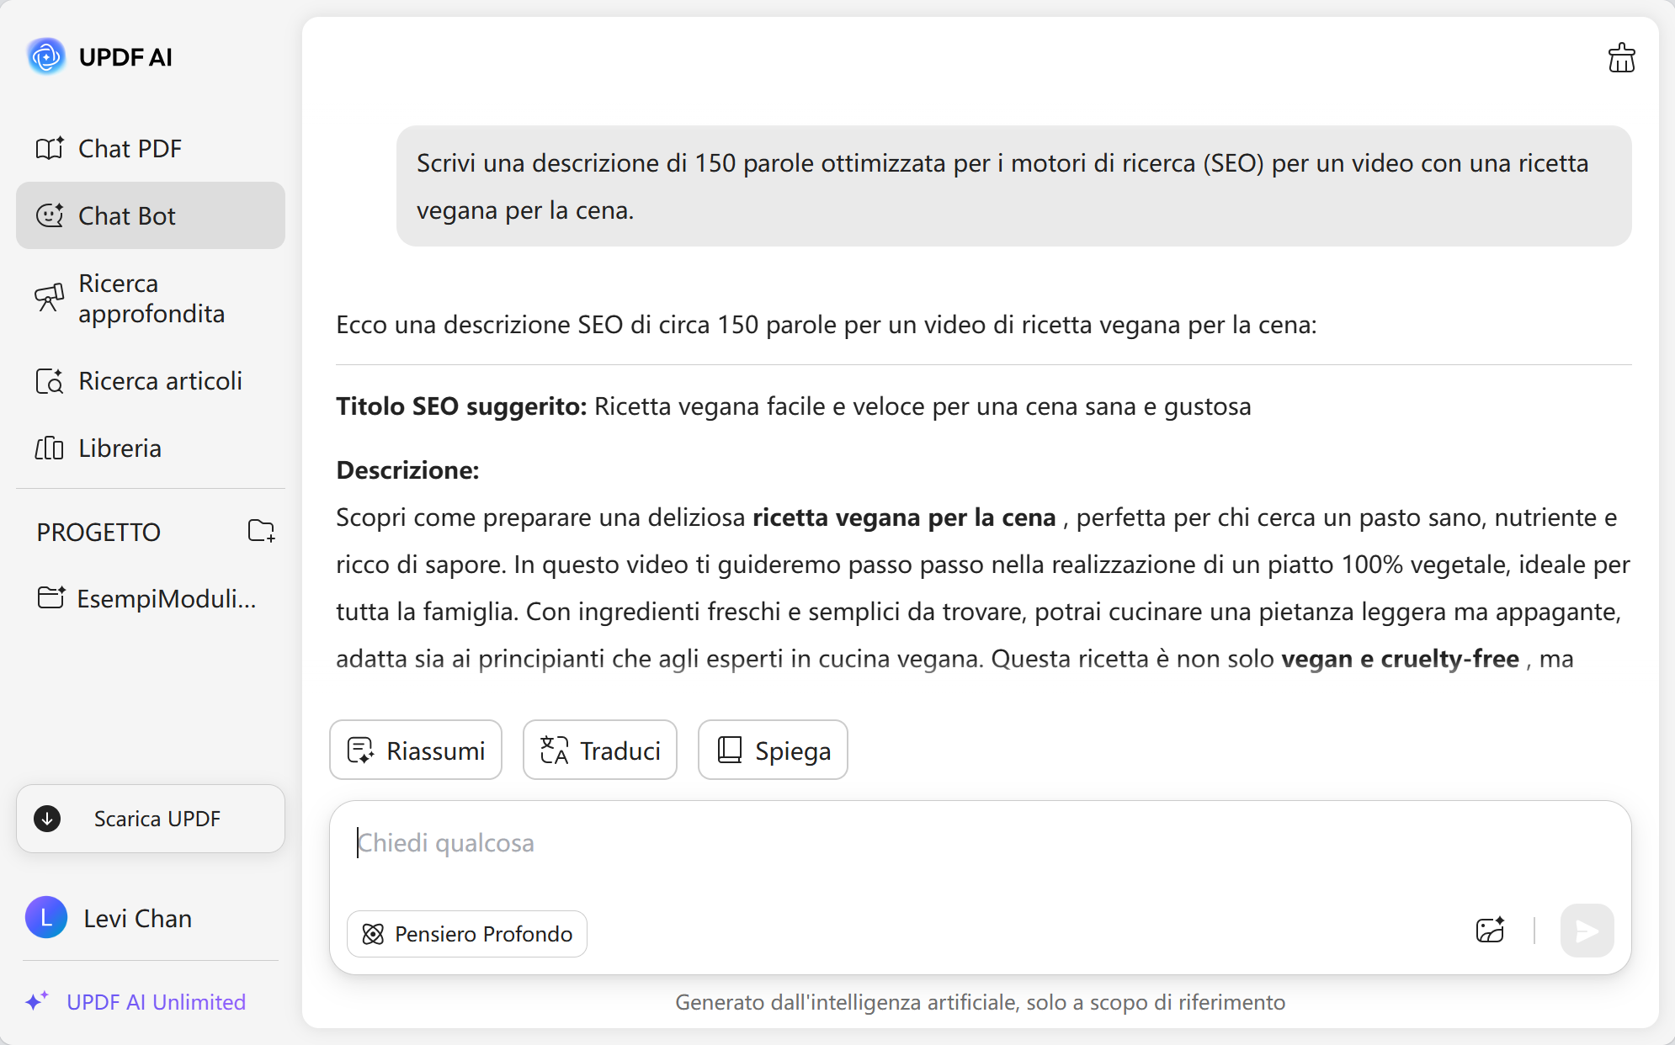The width and height of the screenshot is (1675, 1045).
Task: Attach an image with the image icon
Action: (x=1490, y=930)
